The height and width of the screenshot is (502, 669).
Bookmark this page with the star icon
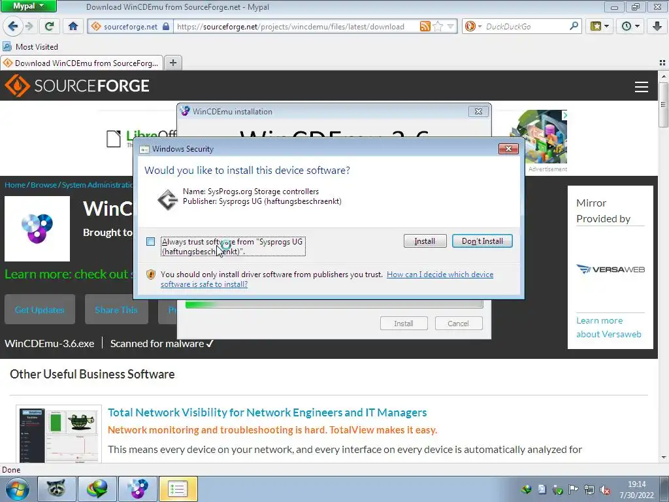(437, 26)
